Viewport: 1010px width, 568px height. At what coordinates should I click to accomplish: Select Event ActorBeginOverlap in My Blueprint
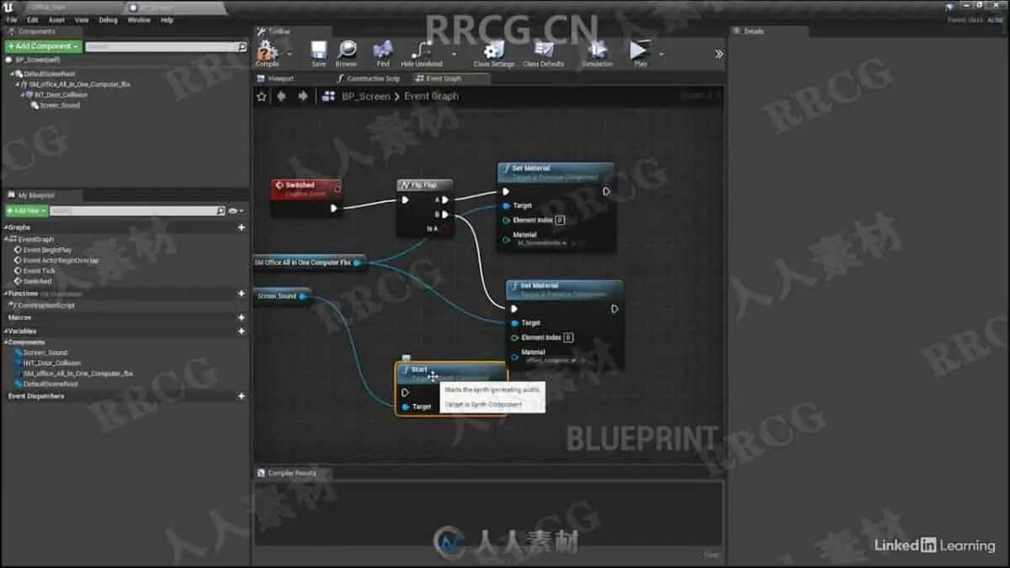coord(61,260)
